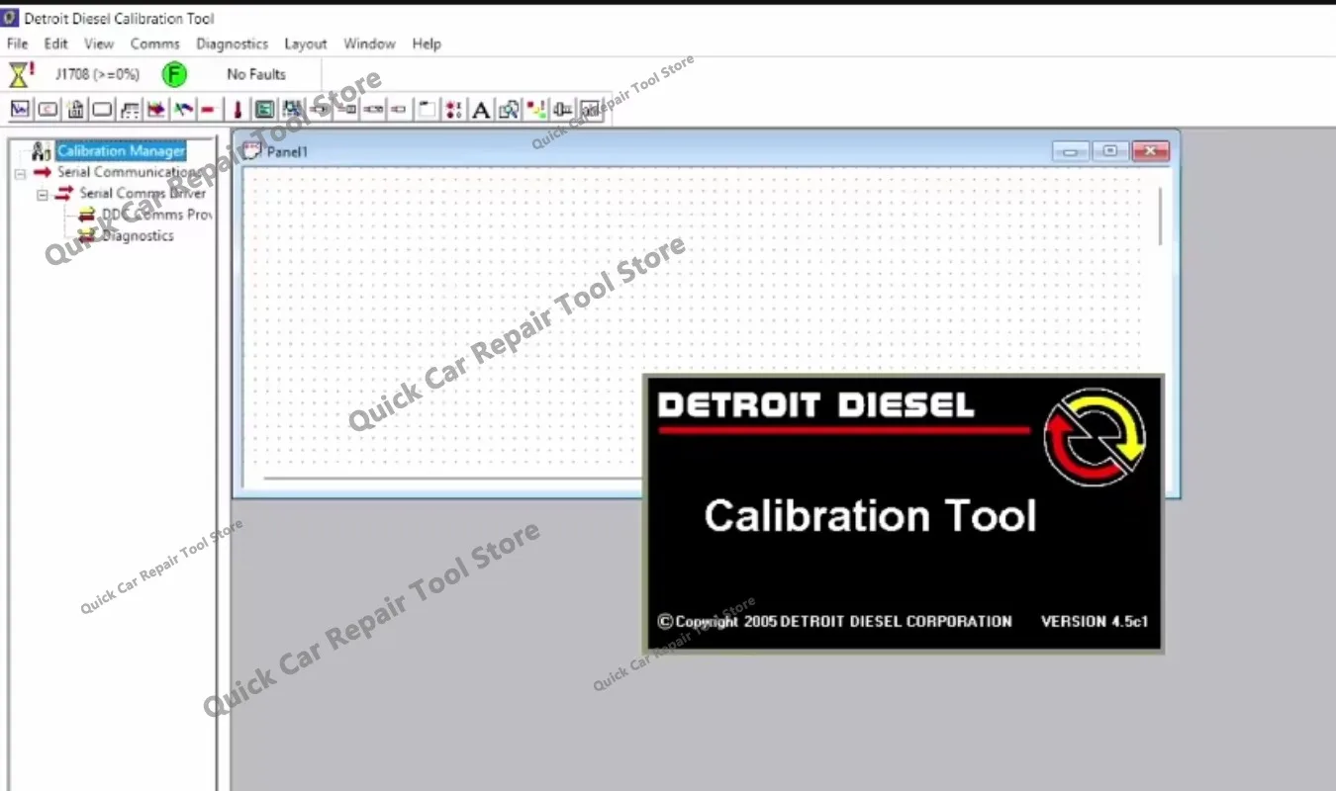The height and width of the screenshot is (791, 1336).
Task: Click the red dots toolbar icon
Action: point(453,110)
